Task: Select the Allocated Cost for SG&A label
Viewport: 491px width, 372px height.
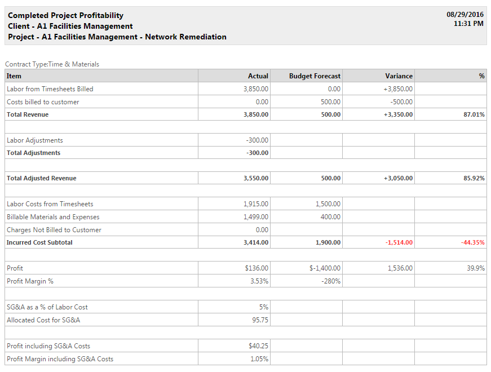Action: [x=43, y=320]
